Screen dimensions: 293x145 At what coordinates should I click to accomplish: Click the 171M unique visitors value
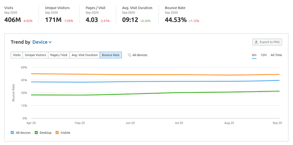pyautogui.click(x=53, y=20)
